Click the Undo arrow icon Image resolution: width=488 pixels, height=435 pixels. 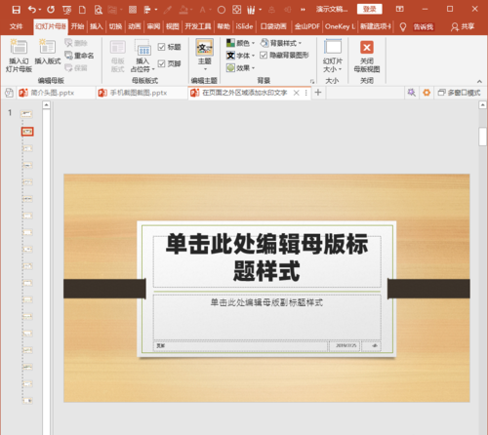click(x=32, y=10)
